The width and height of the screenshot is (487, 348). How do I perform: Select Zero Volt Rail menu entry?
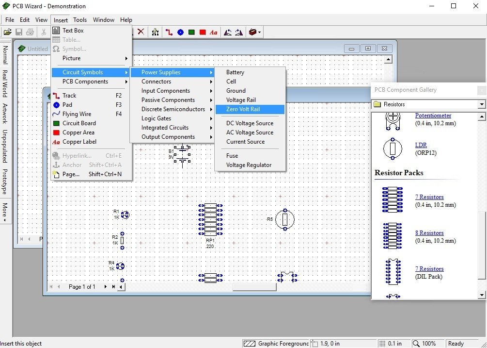pos(250,109)
